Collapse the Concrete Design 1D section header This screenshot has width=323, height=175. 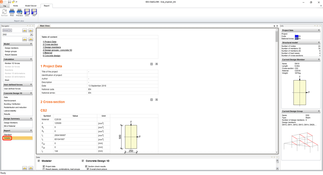[30, 93]
